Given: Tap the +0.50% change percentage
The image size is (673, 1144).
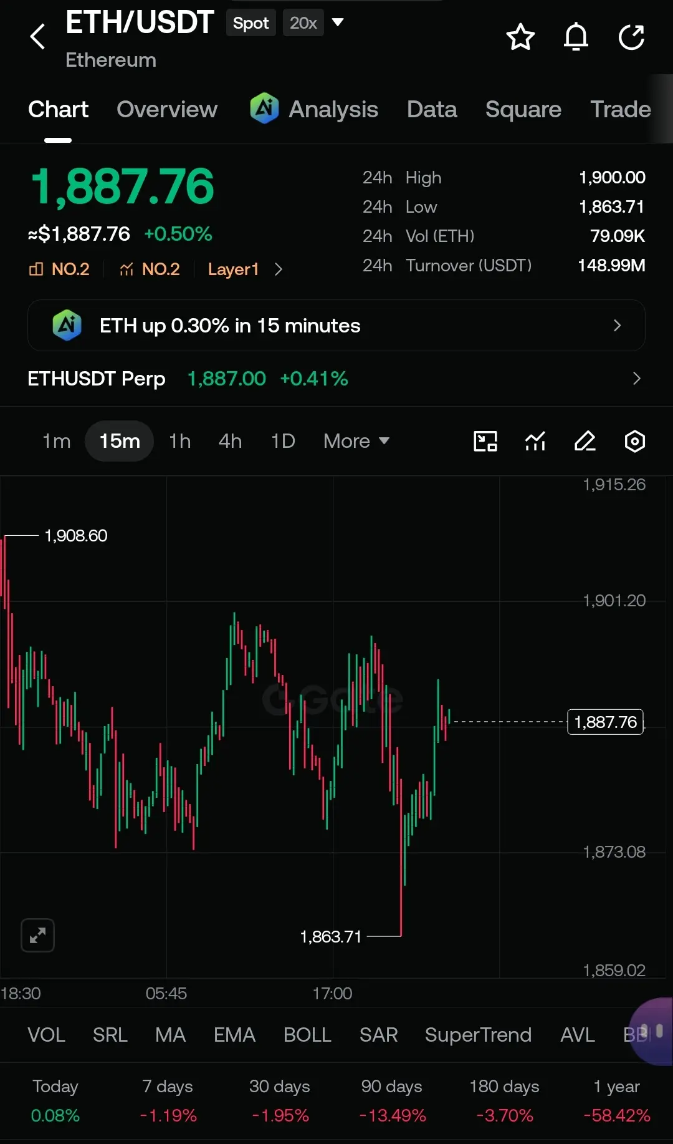Looking at the screenshot, I should [x=178, y=234].
